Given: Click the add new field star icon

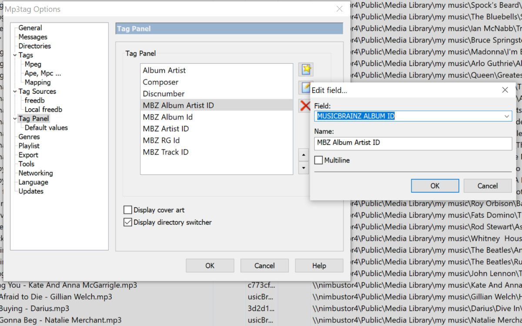Looking at the screenshot, I should pos(306,69).
